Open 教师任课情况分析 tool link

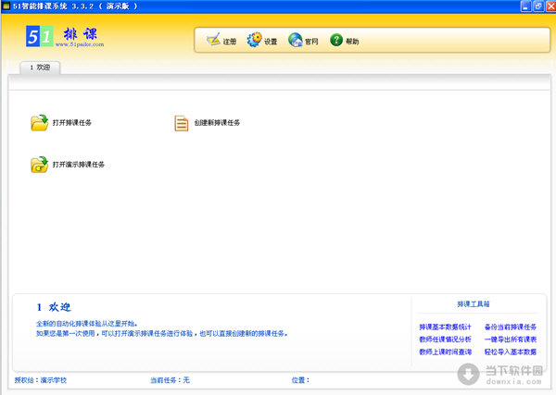(x=445, y=339)
